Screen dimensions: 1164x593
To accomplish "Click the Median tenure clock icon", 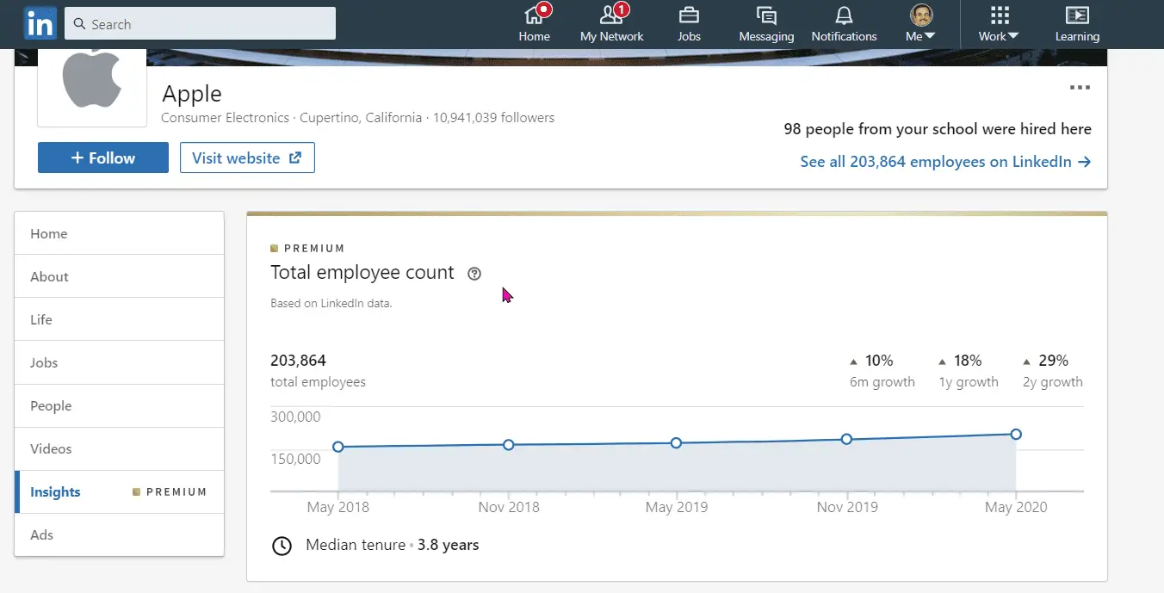I will (x=282, y=546).
